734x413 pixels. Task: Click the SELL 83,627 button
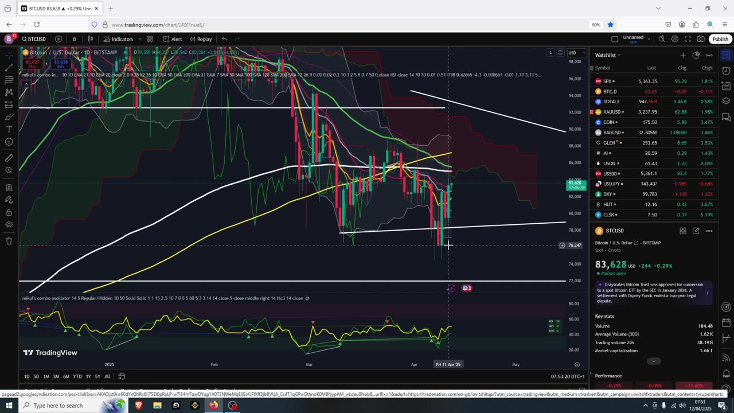[x=32, y=63]
